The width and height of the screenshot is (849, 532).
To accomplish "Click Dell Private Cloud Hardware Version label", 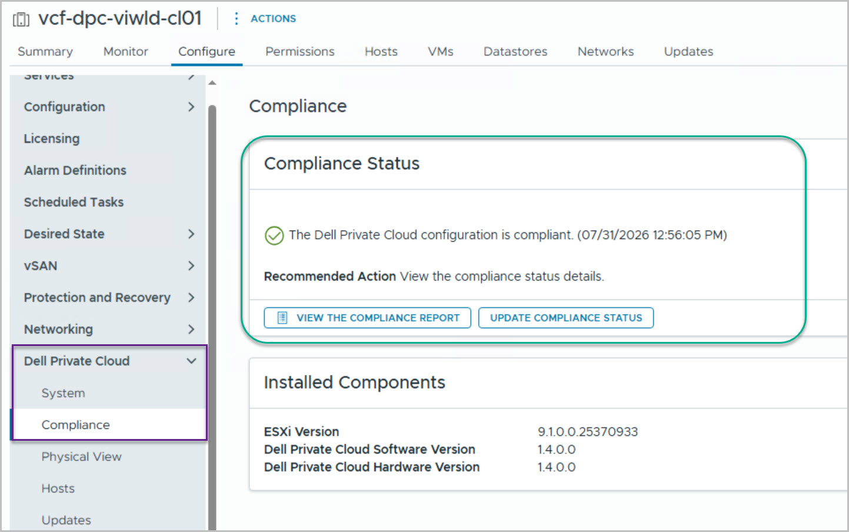I will [372, 467].
